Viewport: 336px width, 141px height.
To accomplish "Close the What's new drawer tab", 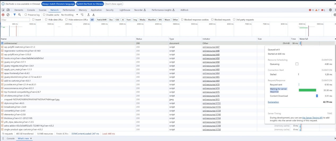I will coord(31,139).
